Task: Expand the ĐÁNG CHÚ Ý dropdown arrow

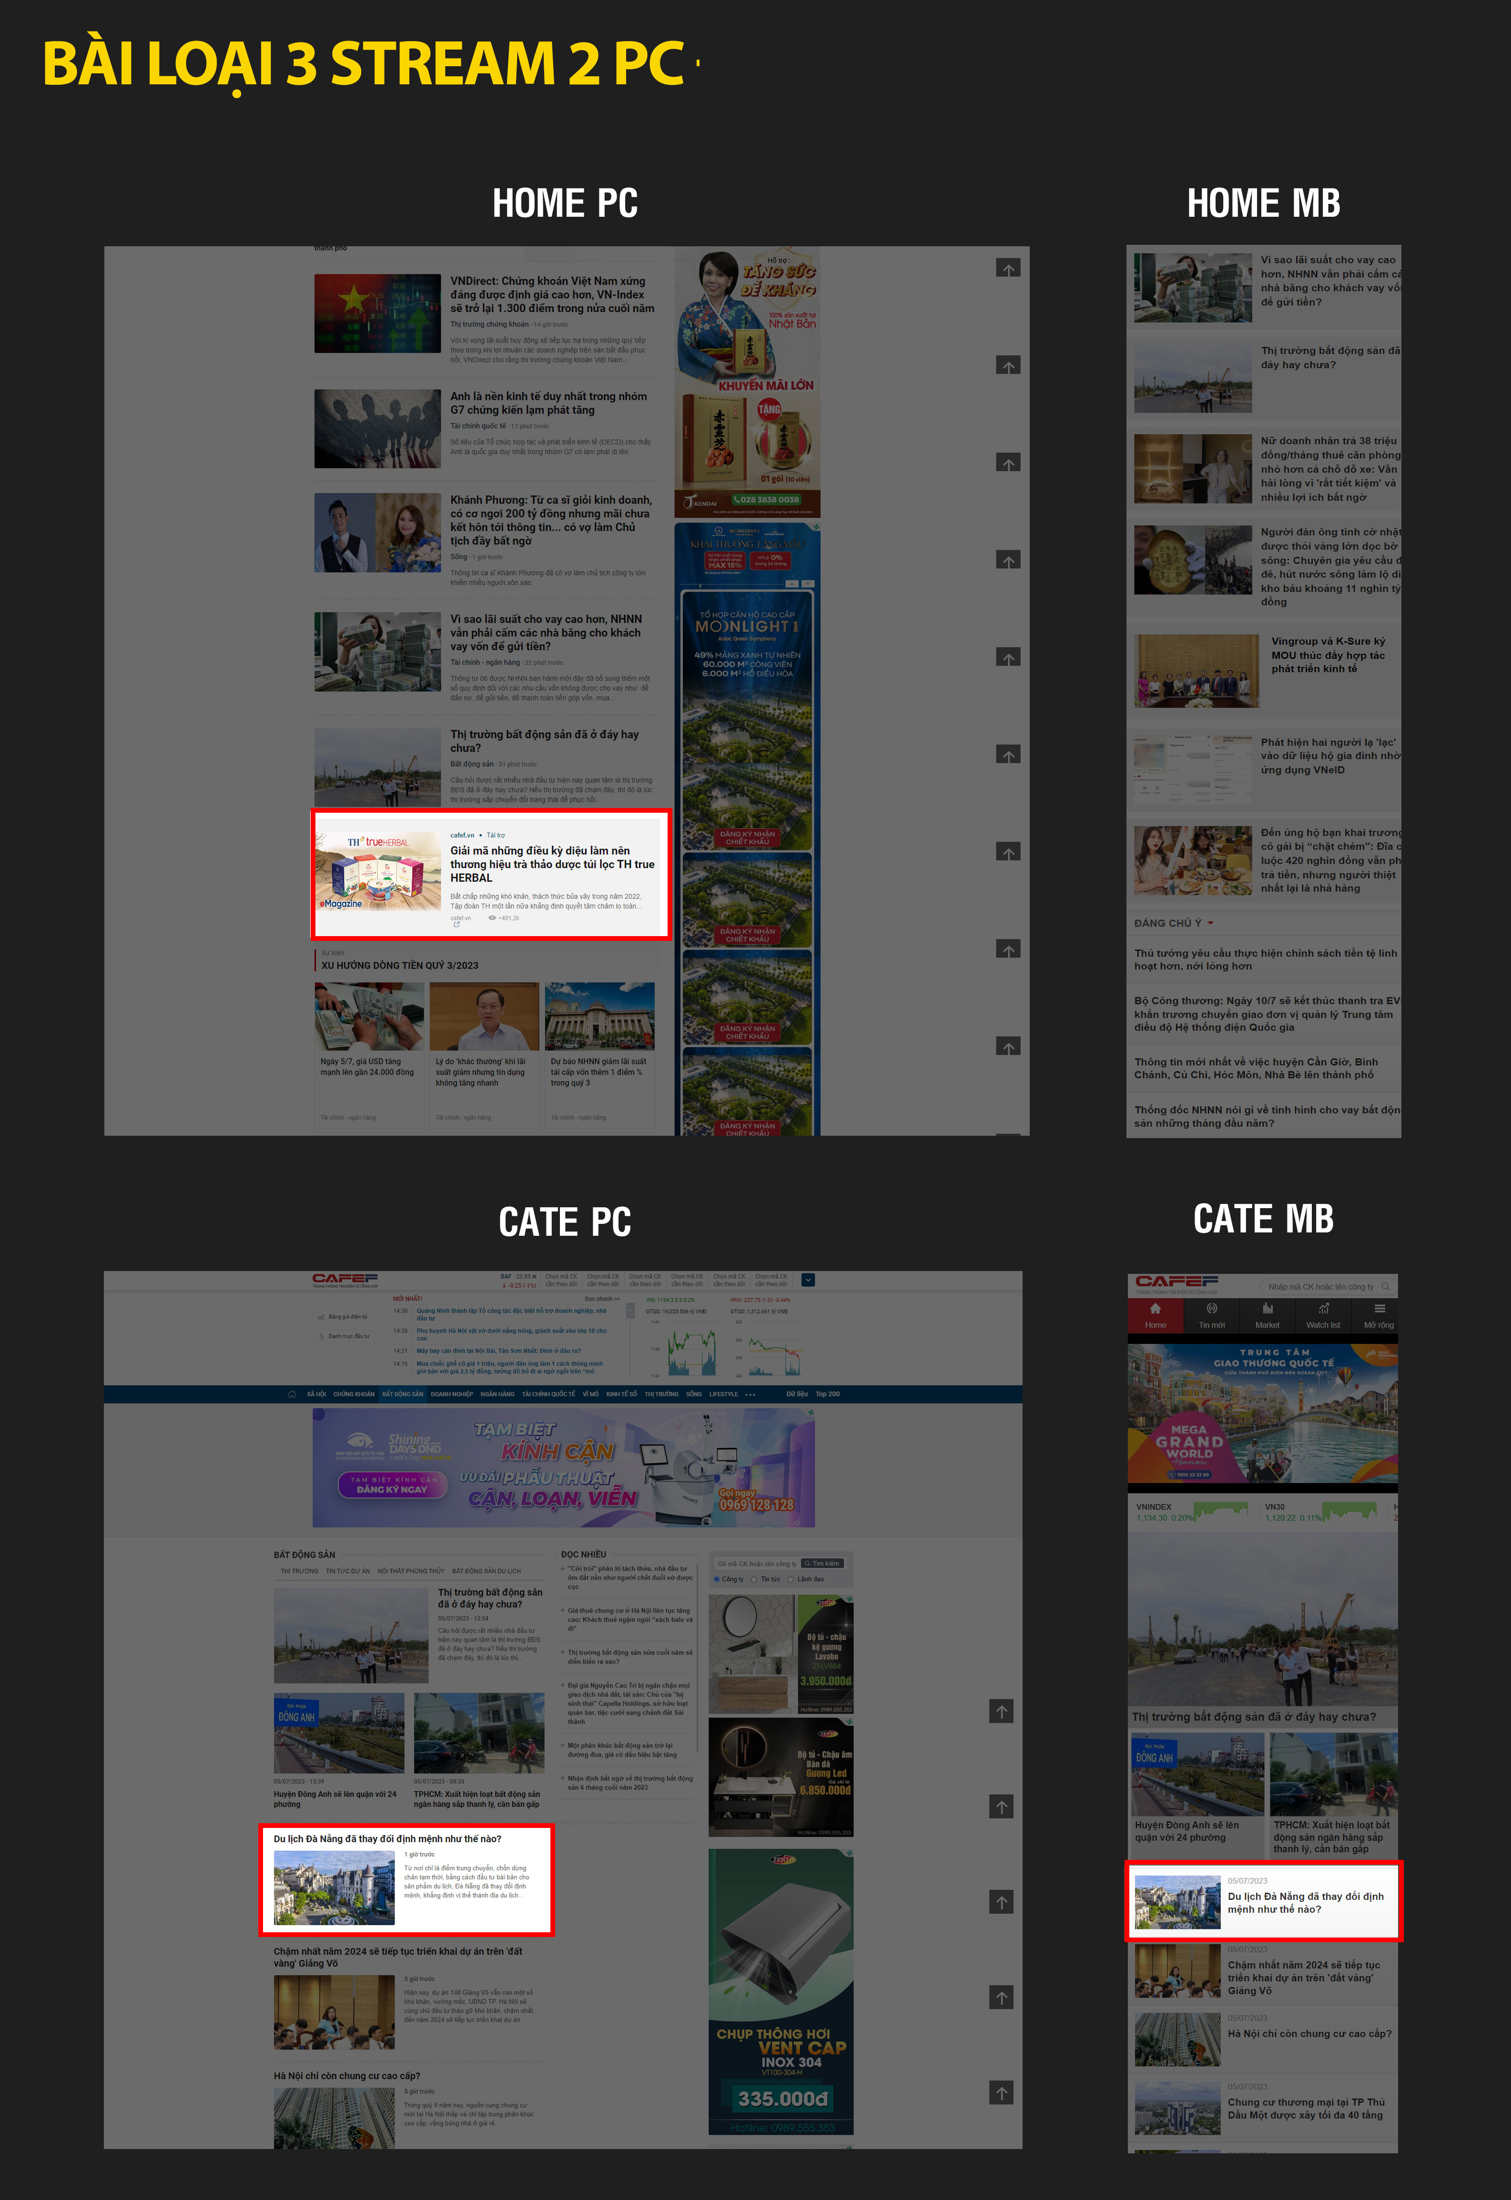Action: tap(1210, 923)
